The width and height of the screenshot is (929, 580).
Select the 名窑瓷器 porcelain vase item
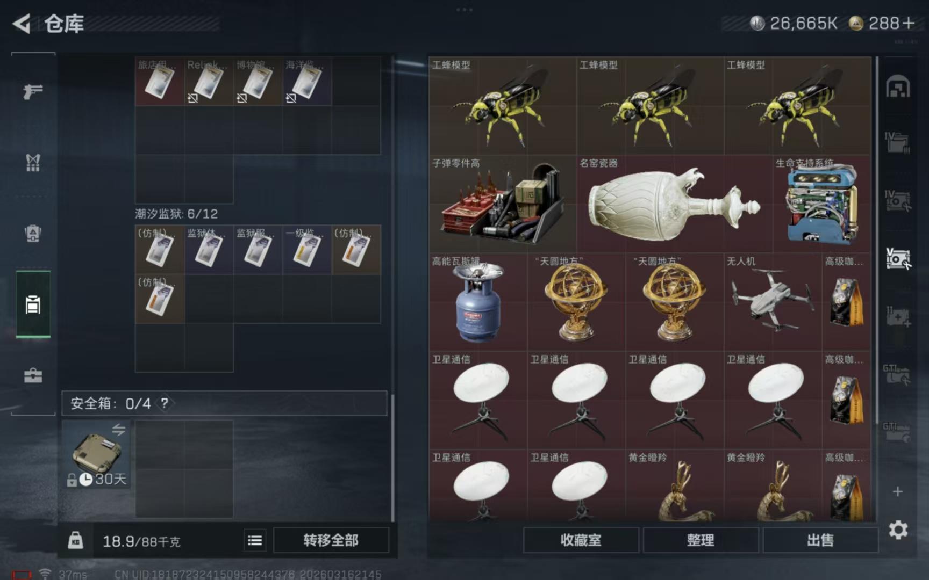674,204
